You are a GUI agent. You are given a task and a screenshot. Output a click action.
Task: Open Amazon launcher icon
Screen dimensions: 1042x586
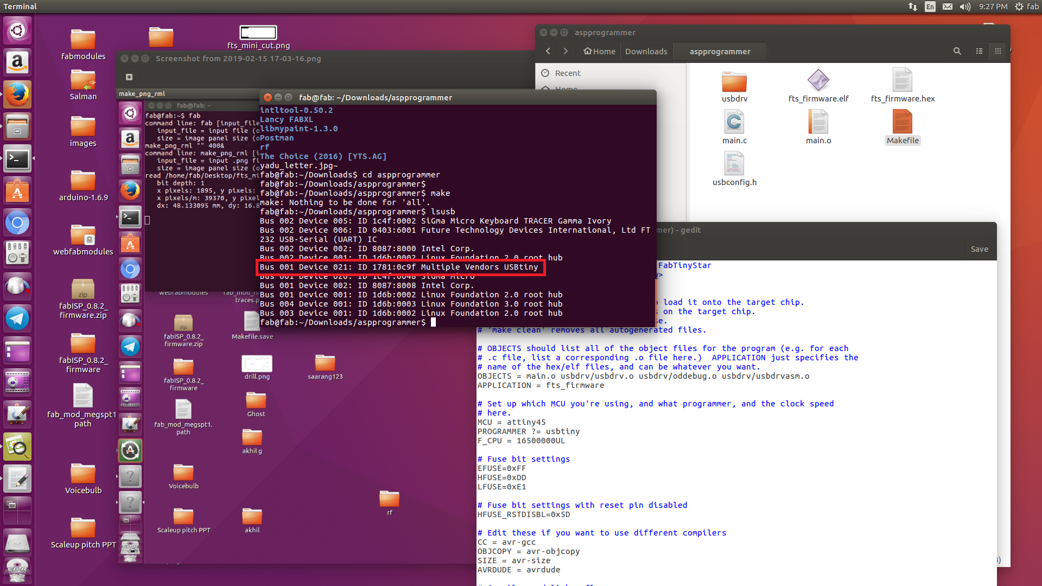click(x=17, y=62)
